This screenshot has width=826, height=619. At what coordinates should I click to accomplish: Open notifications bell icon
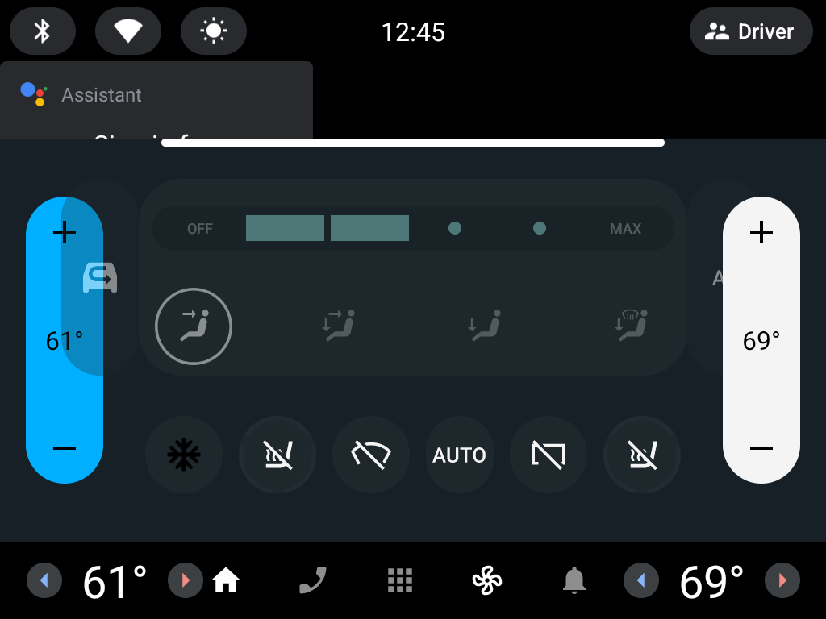(574, 580)
